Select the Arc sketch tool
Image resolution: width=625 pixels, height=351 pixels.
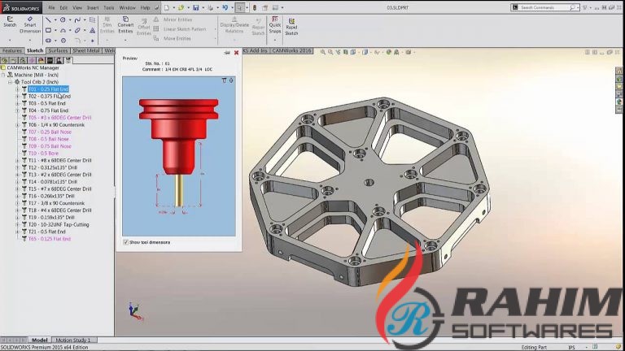tap(63, 30)
